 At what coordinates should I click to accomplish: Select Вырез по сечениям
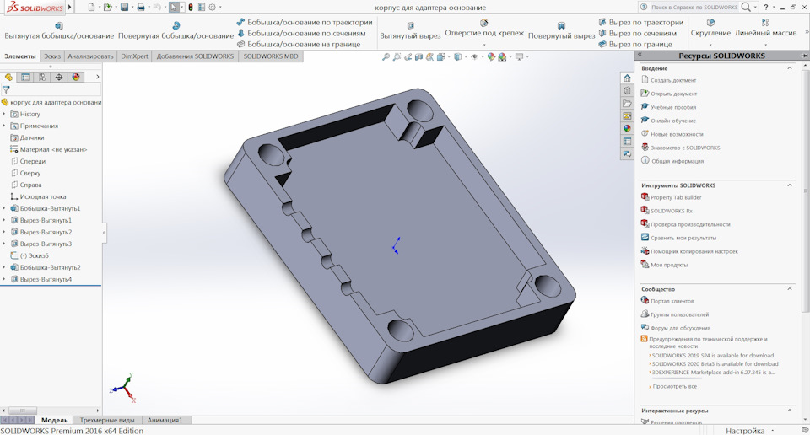pos(638,33)
